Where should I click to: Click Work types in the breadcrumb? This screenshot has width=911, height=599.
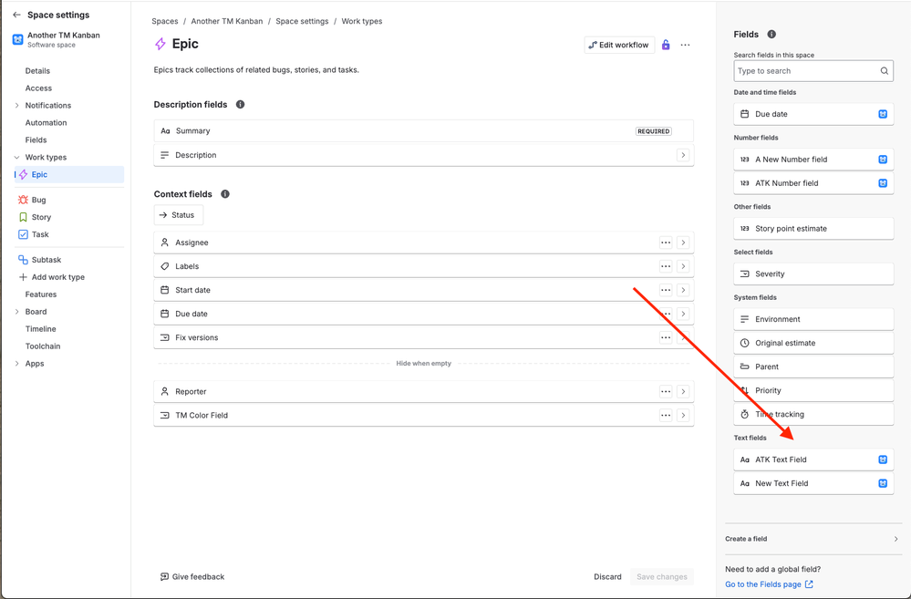point(361,22)
